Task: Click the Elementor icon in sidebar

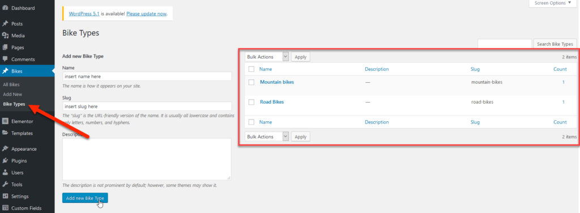Action: tap(5, 121)
